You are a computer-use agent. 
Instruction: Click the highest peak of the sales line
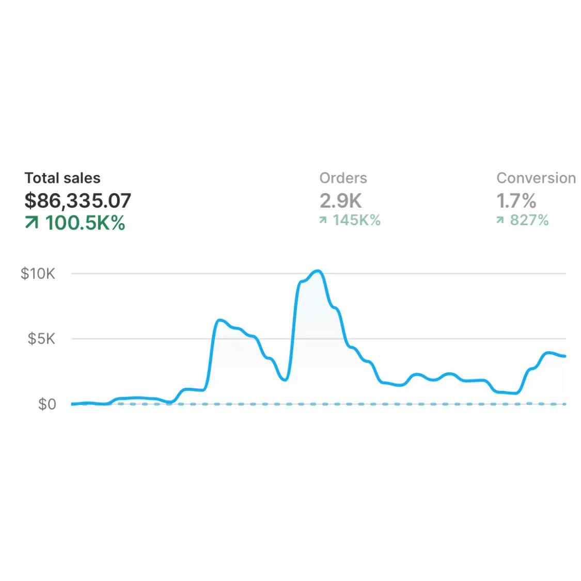(318, 271)
